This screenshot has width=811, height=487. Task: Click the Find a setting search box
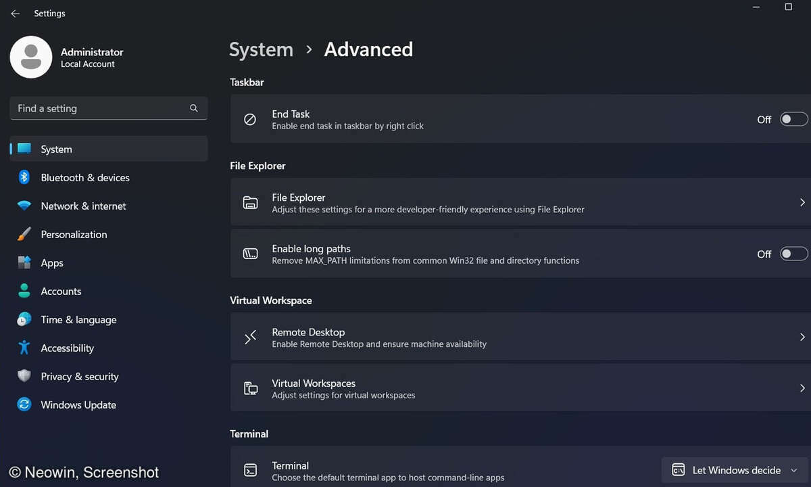[109, 108]
